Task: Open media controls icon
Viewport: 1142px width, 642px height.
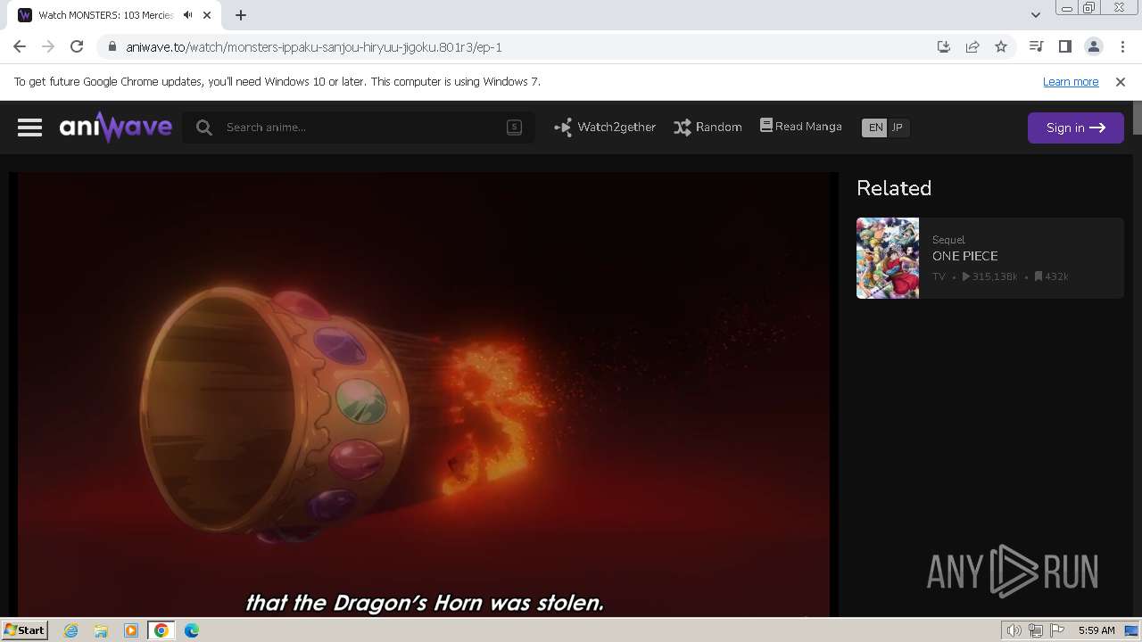Action: pyautogui.click(x=1036, y=46)
